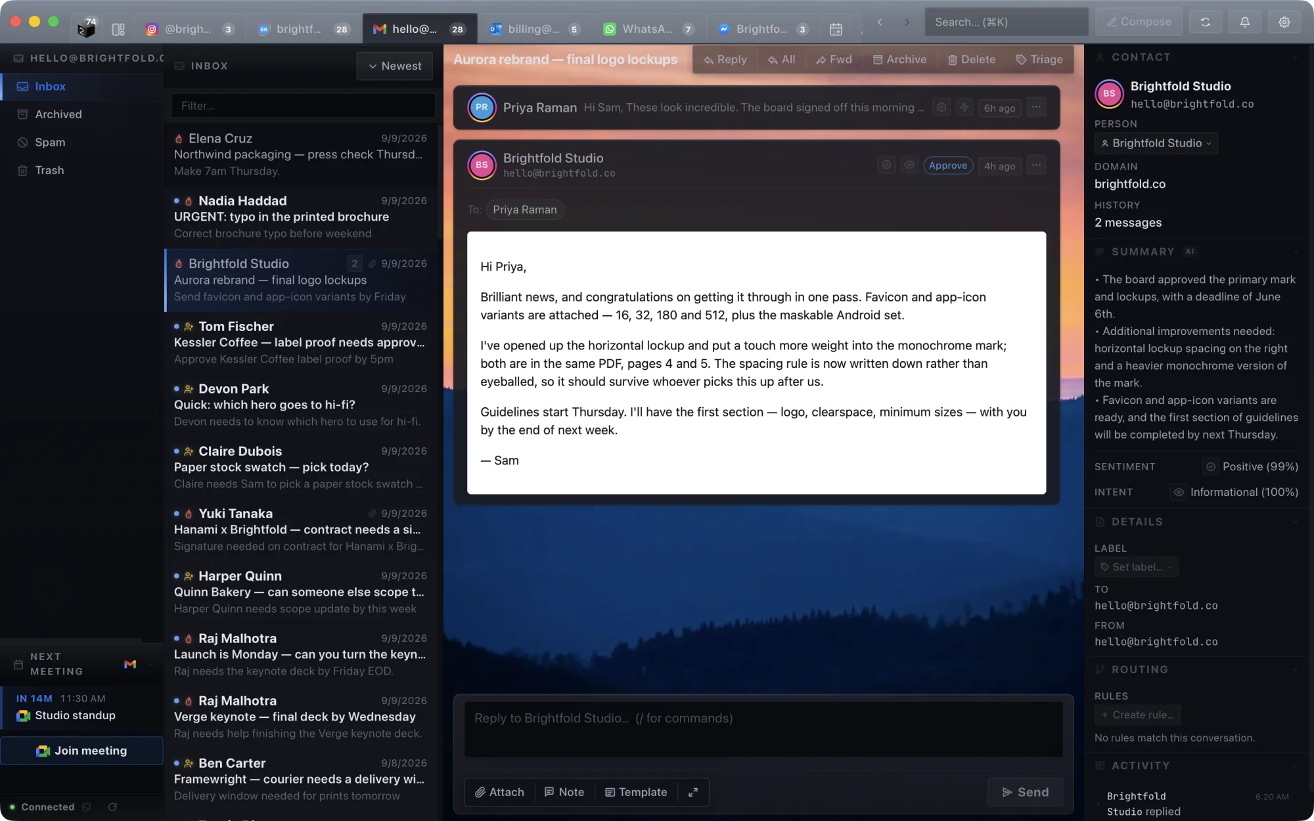Viewport: 1314px width, 821px height.
Task: Open the Trash folder
Action: point(81,170)
